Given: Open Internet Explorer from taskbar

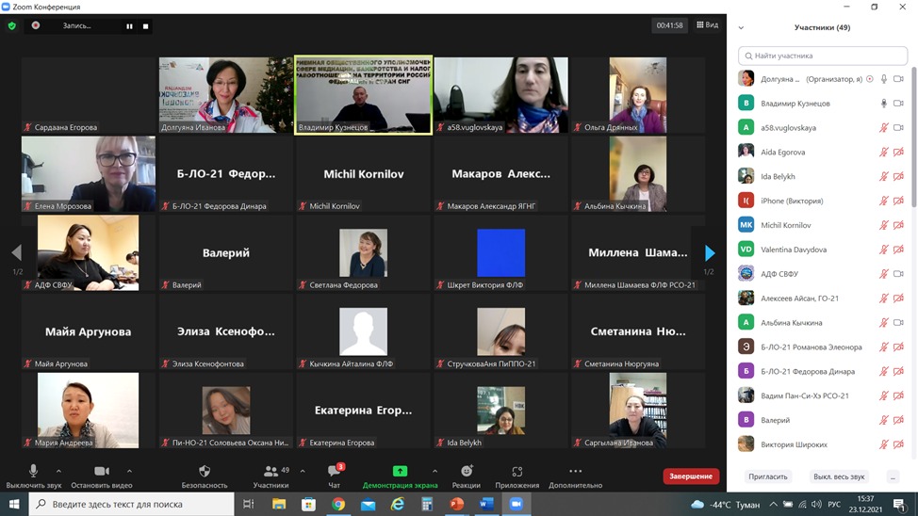Looking at the screenshot, I should pyautogui.click(x=398, y=504).
